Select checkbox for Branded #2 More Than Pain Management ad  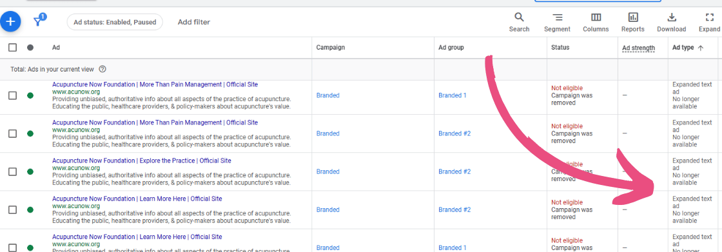click(12, 133)
